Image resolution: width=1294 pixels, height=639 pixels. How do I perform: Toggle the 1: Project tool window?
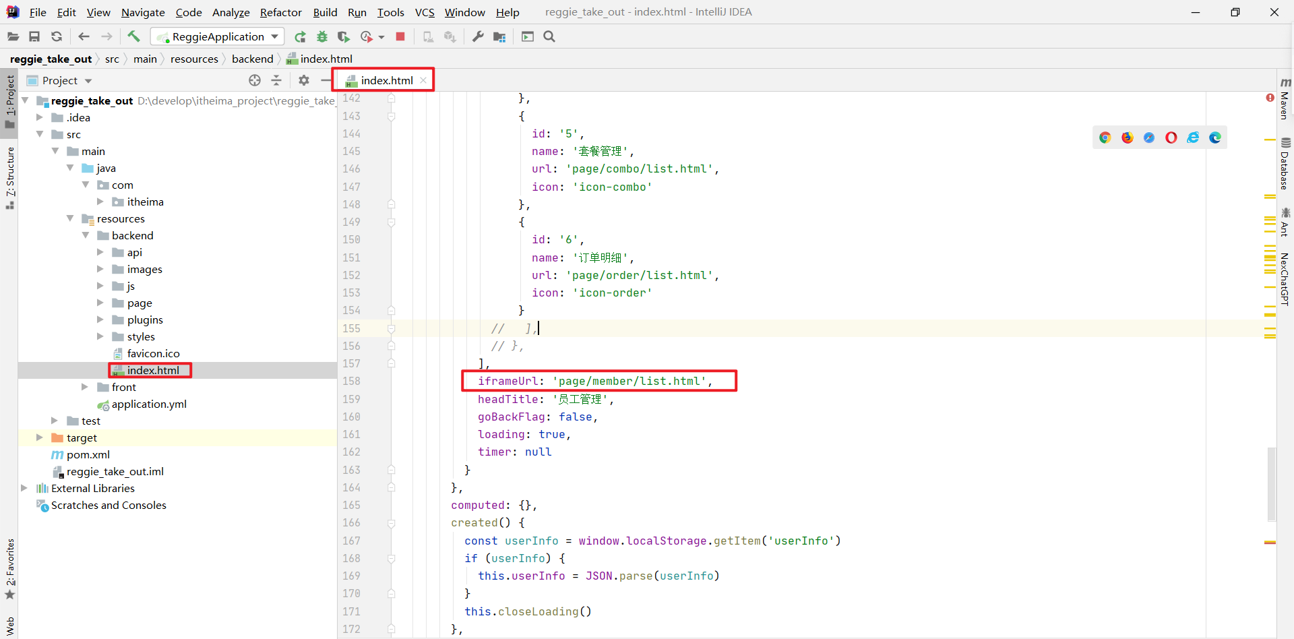coord(9,102)
